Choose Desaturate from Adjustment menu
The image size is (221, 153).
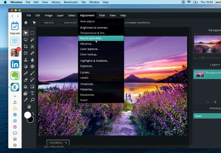point(101,95)
